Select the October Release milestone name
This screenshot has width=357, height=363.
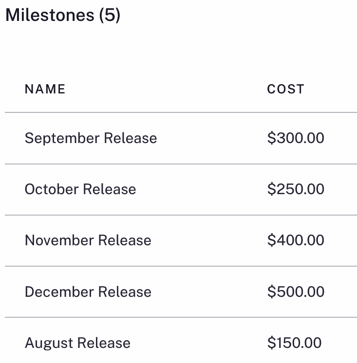click(80, 189)
